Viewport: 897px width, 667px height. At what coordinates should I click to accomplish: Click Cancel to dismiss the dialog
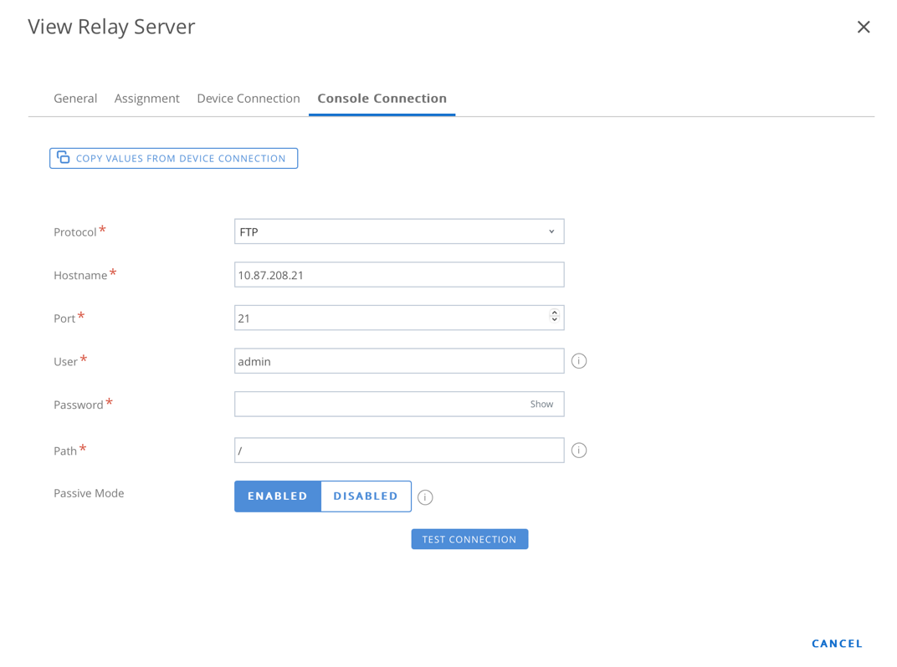click(837, 644)
